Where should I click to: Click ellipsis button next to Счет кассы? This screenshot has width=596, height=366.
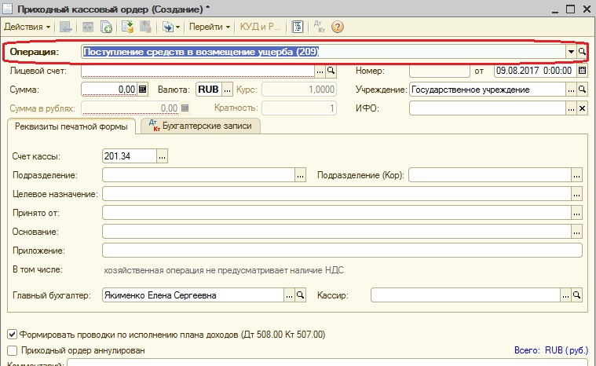[163, 156]
